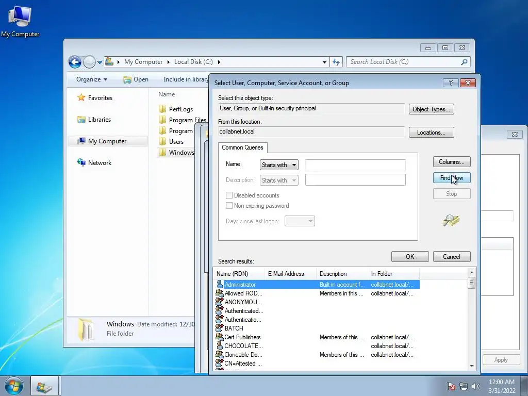Select Allowed ROD... group result

[x=317, y=293]
